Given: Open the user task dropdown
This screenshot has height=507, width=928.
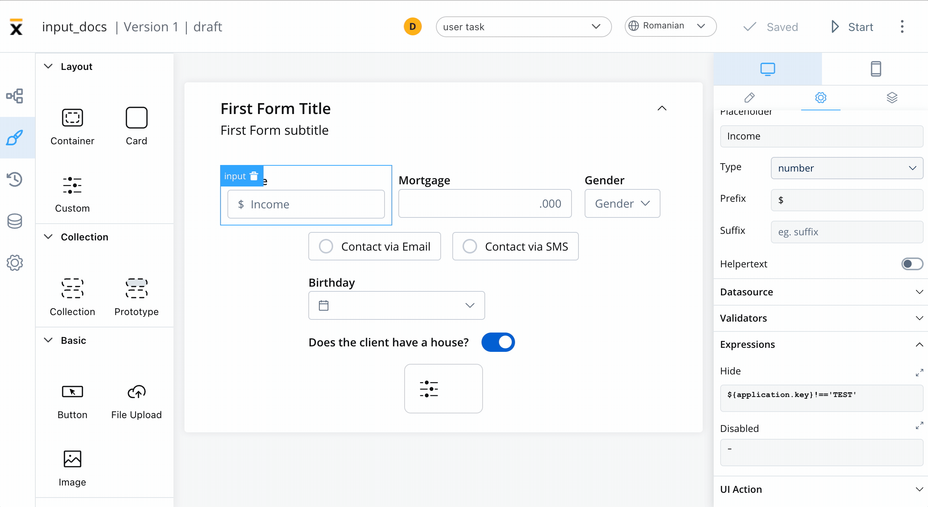Looking at the screenshot, I should click(523, 27).
